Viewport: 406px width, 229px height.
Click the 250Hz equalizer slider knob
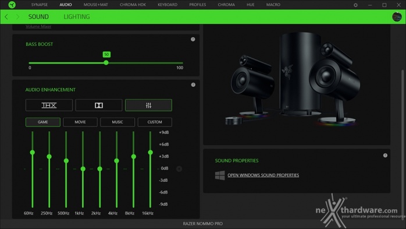click(49, 157)
